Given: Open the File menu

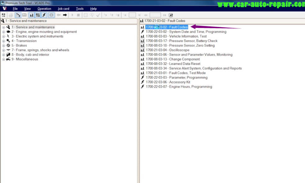Looking at the screenshot, I should tap(15, 9).
